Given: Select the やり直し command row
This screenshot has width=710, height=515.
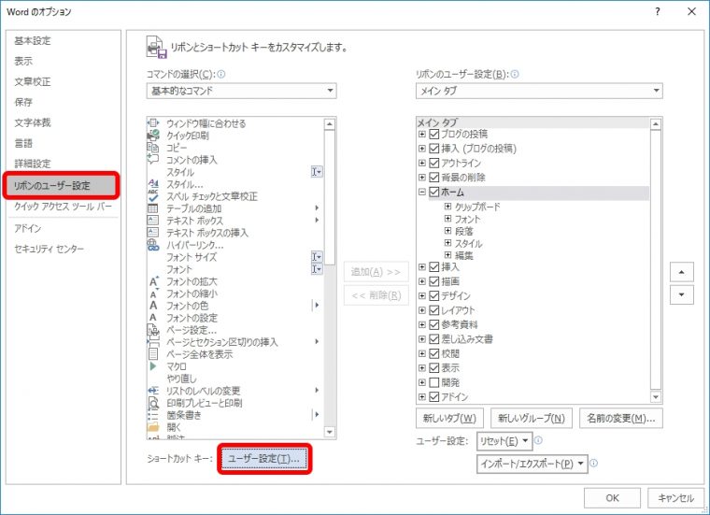Looking at the screenshot, I should (235, 379).
